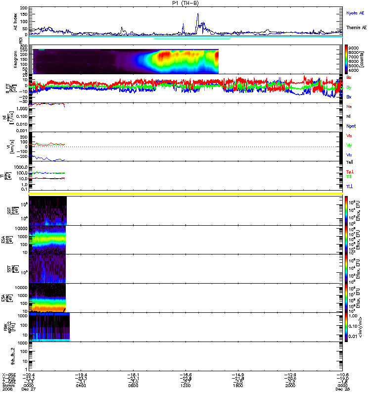Click the blue Bx legend label

pos(349,97)
